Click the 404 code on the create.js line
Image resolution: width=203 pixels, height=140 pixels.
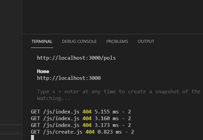pyautogui.click(x=89, y=132)
